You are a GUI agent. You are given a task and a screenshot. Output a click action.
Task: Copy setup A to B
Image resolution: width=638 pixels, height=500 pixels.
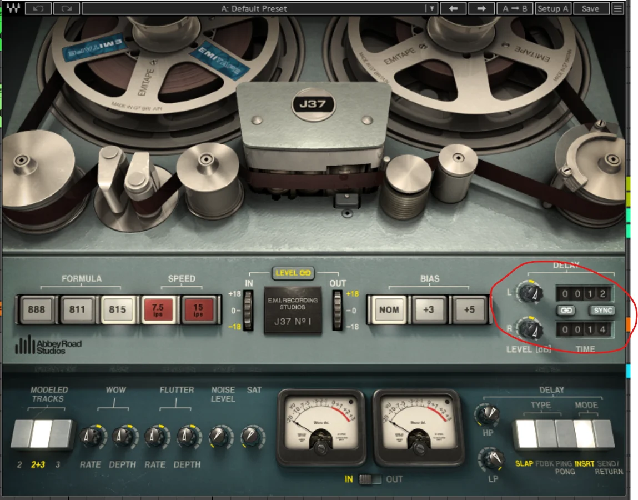pos(515,8)
